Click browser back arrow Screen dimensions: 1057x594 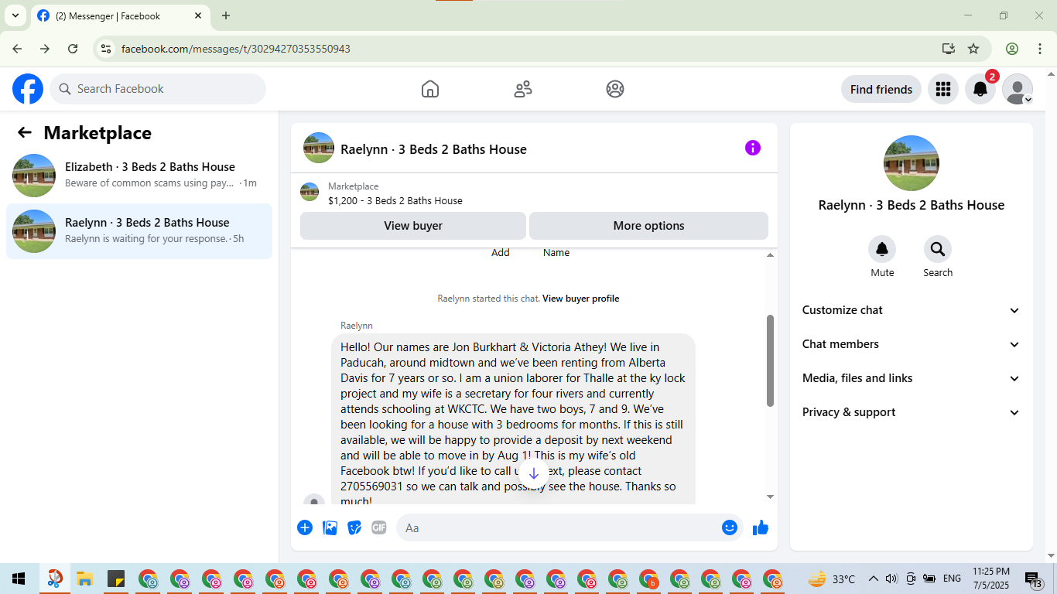(x=17, y=49)
